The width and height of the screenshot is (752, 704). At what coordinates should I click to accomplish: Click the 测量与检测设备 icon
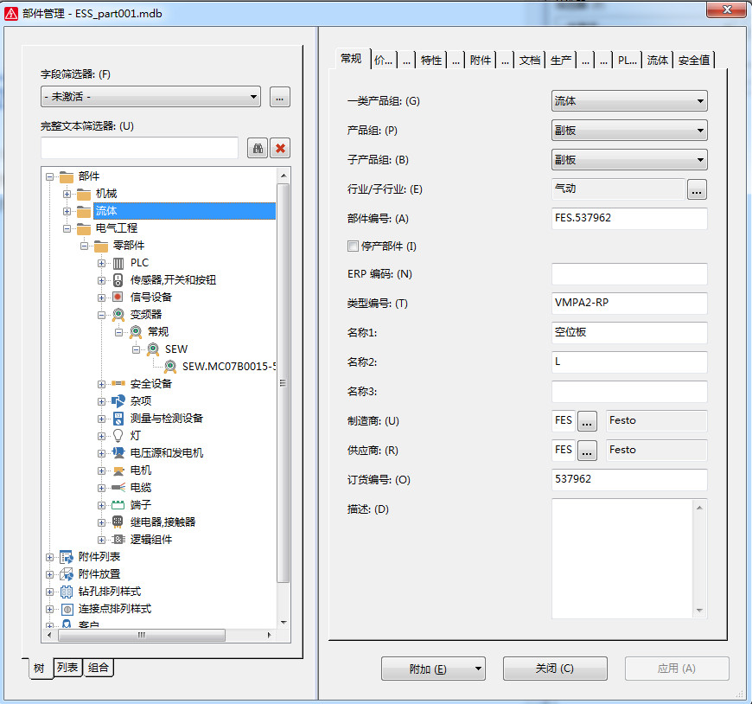118,419
